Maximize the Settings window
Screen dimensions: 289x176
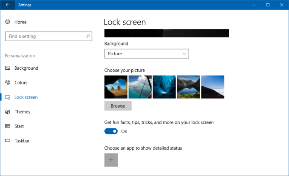[268, 5]
